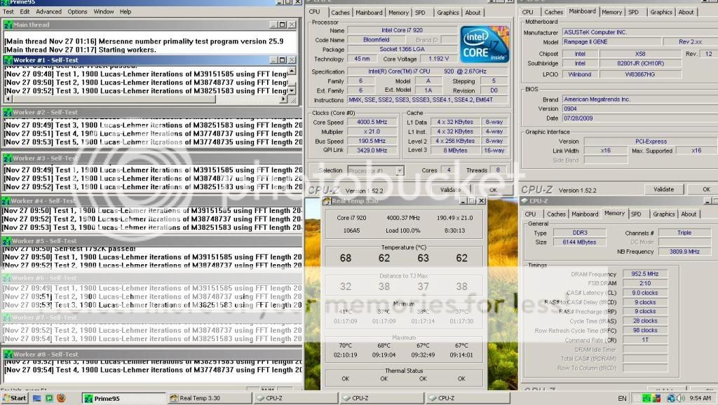718x405 pixels.
Task: Click the Show Desktop quick launch icon
Action: 37,398
